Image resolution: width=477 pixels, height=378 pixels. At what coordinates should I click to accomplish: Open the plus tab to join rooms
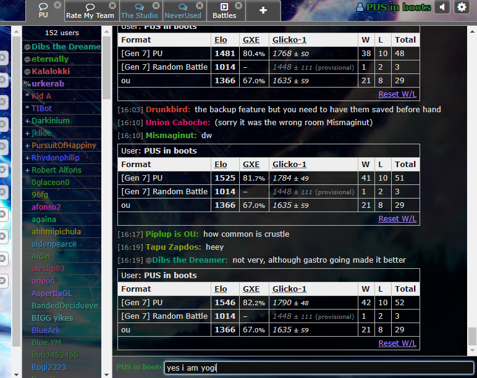click(263, 10)
